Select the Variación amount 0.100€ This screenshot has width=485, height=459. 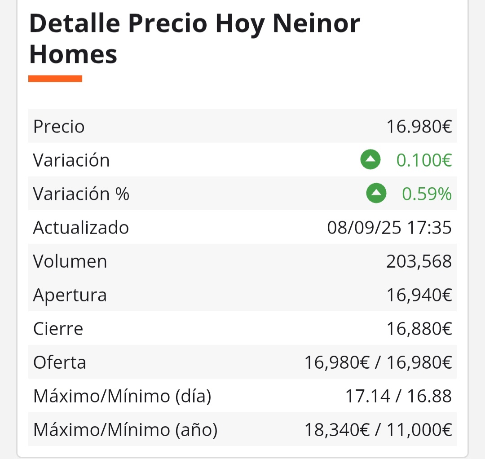[x=424, y=160]
